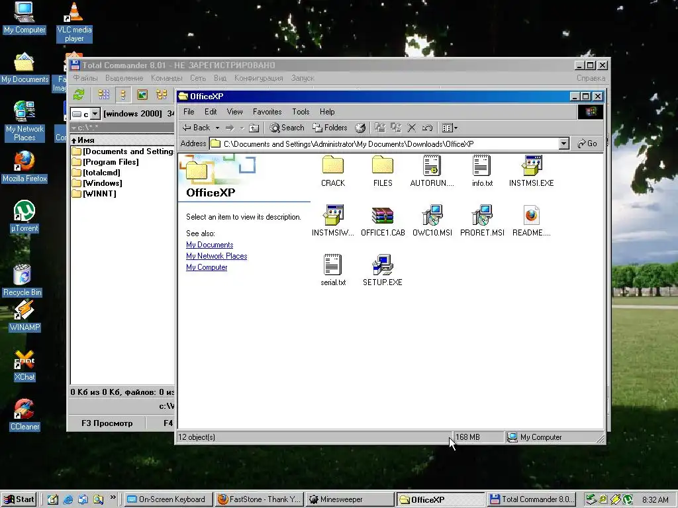Follow the My Documents link
678x508 pixels.
tap(210, 245)
